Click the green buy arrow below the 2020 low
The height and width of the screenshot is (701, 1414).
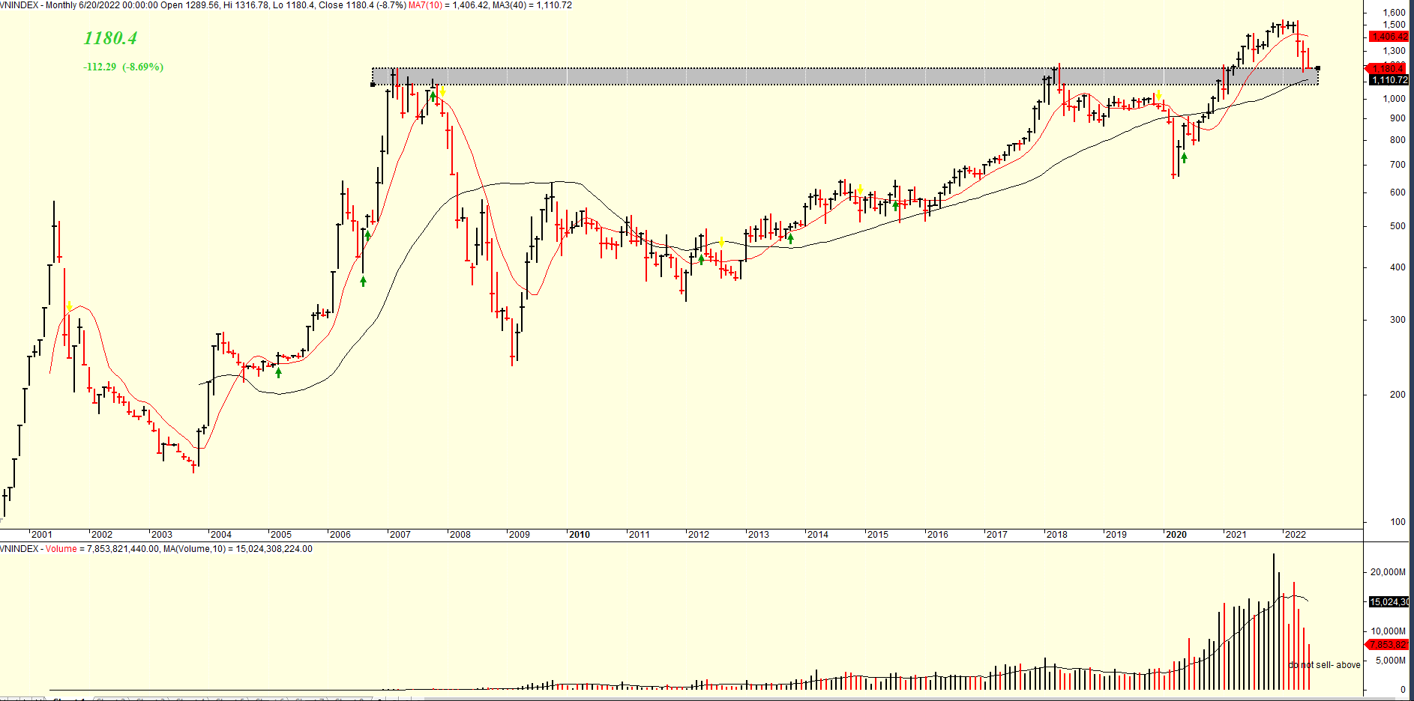coord(1184,157)
